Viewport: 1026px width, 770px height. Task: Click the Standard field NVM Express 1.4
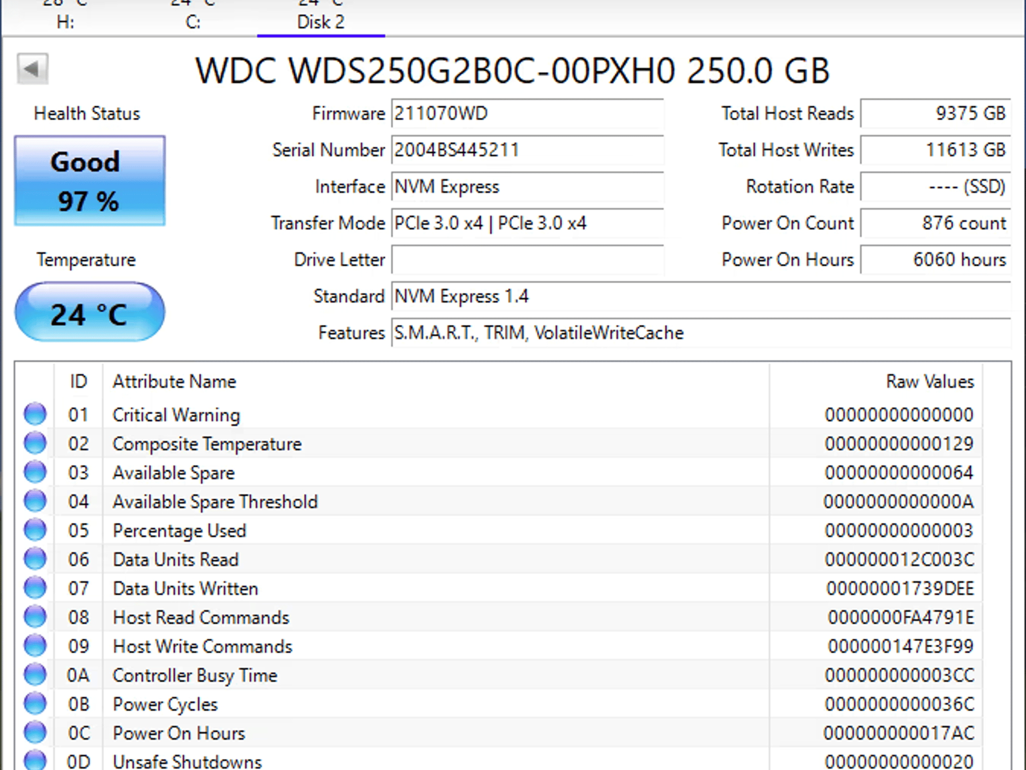tap(701, 296)
